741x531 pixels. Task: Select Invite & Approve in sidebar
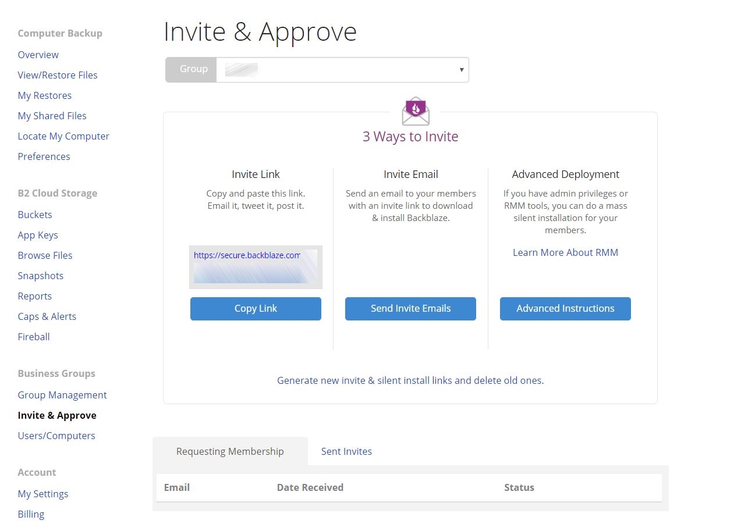57,415
